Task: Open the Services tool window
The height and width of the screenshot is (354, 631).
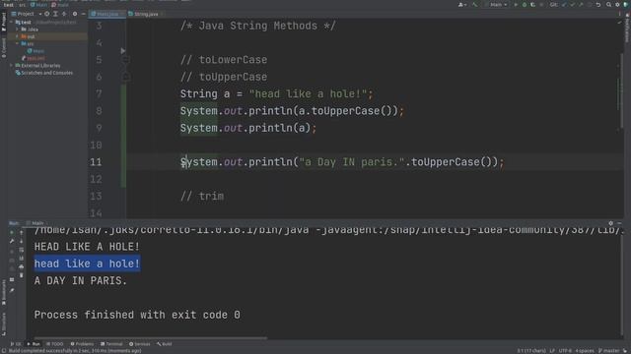Action: 140,344
